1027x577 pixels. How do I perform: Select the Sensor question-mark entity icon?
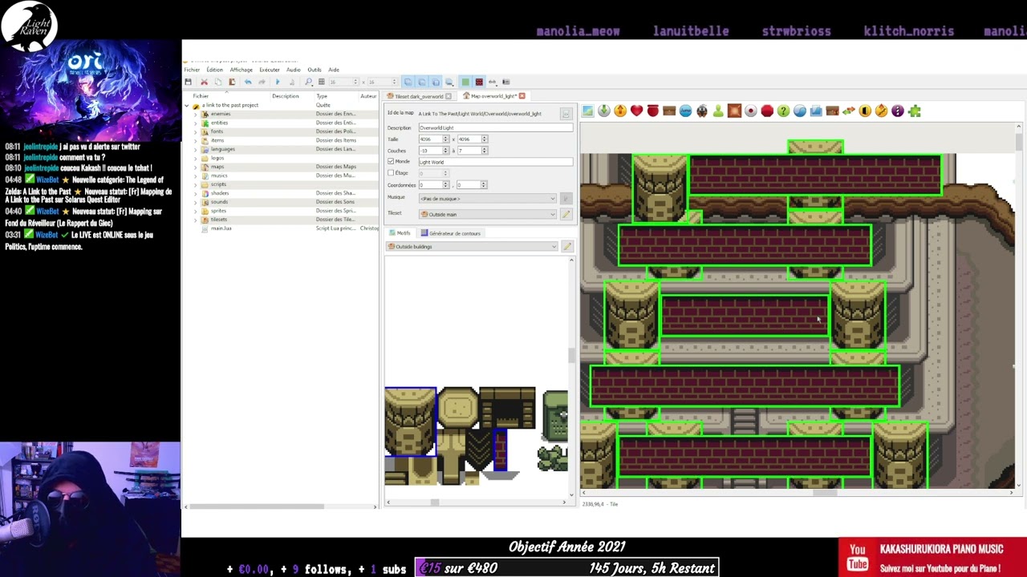pyautogui.click(x=783, y=111)
